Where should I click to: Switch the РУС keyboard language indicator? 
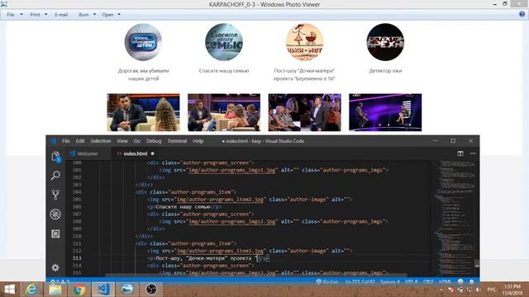coord(492,290)
